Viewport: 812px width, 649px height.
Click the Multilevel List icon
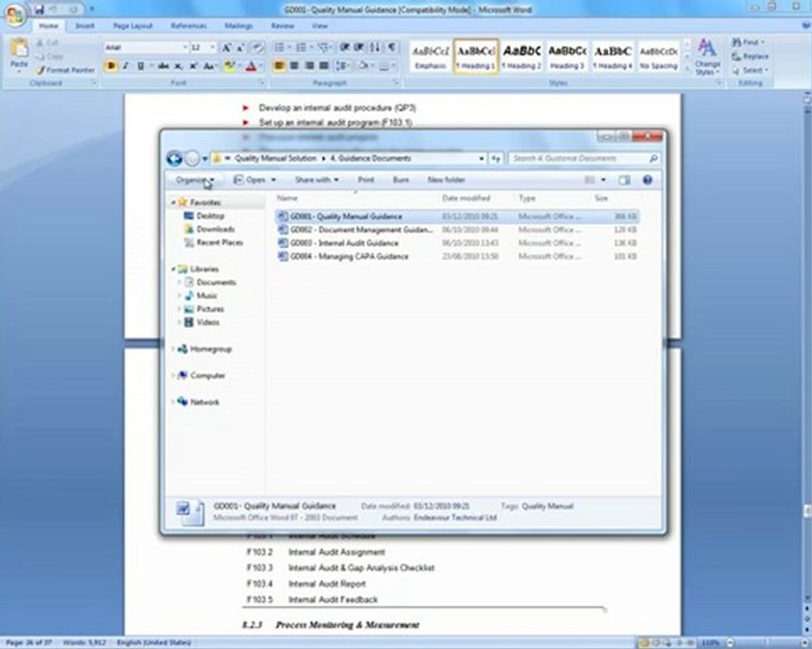pos(323,48)
